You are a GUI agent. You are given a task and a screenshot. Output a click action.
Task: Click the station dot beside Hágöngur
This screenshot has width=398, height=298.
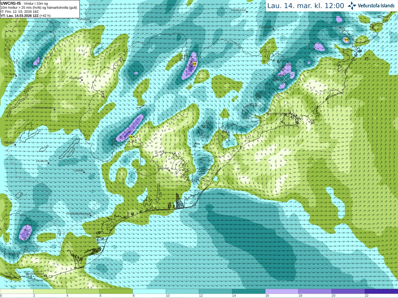(x=82, y=80)
